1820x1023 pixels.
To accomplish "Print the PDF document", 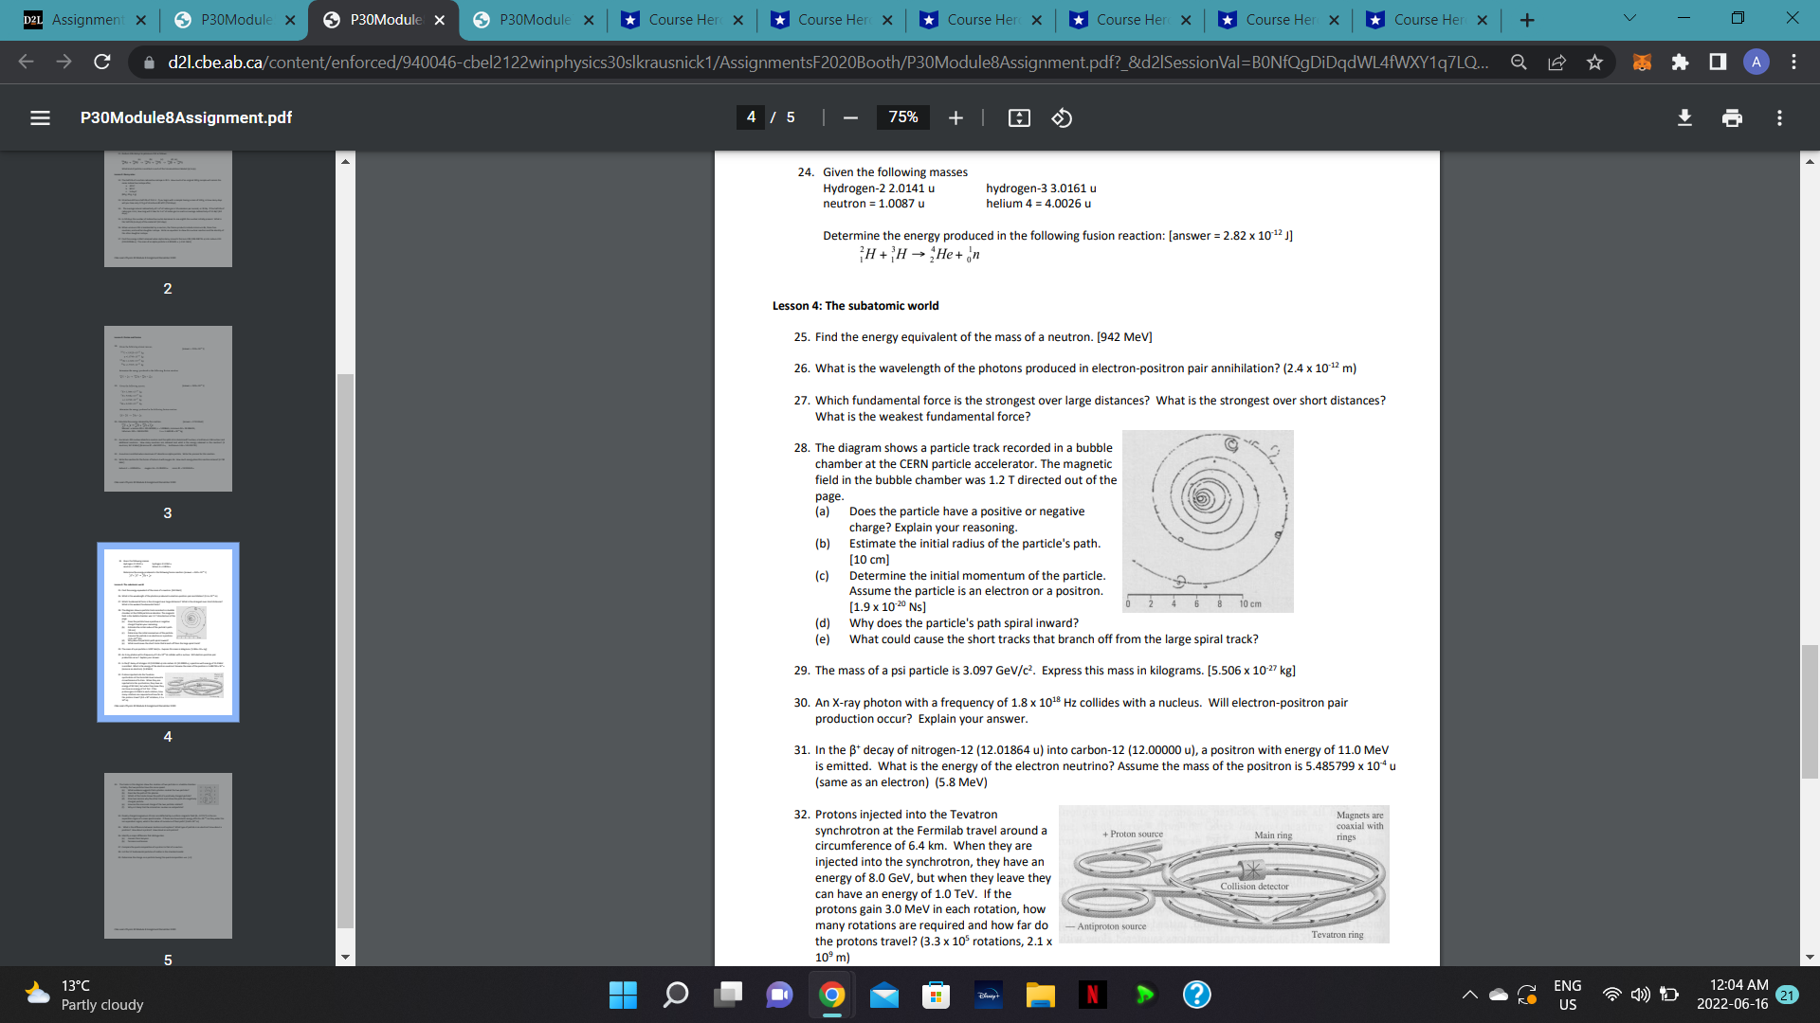I will pyautogui.click(x=1733, y=117).
